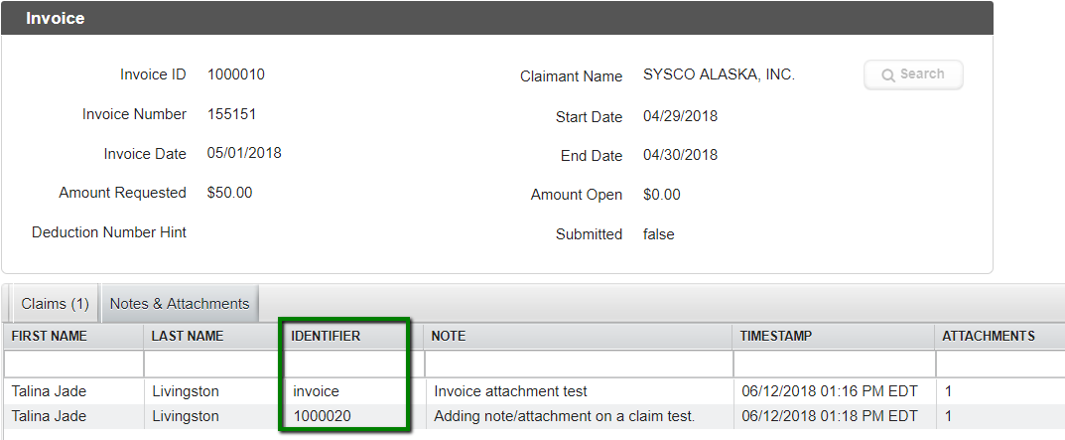This screenshot has width=1065, height=440.
Task: Click the Attachments filter input box
Action: tap(998, 364)
